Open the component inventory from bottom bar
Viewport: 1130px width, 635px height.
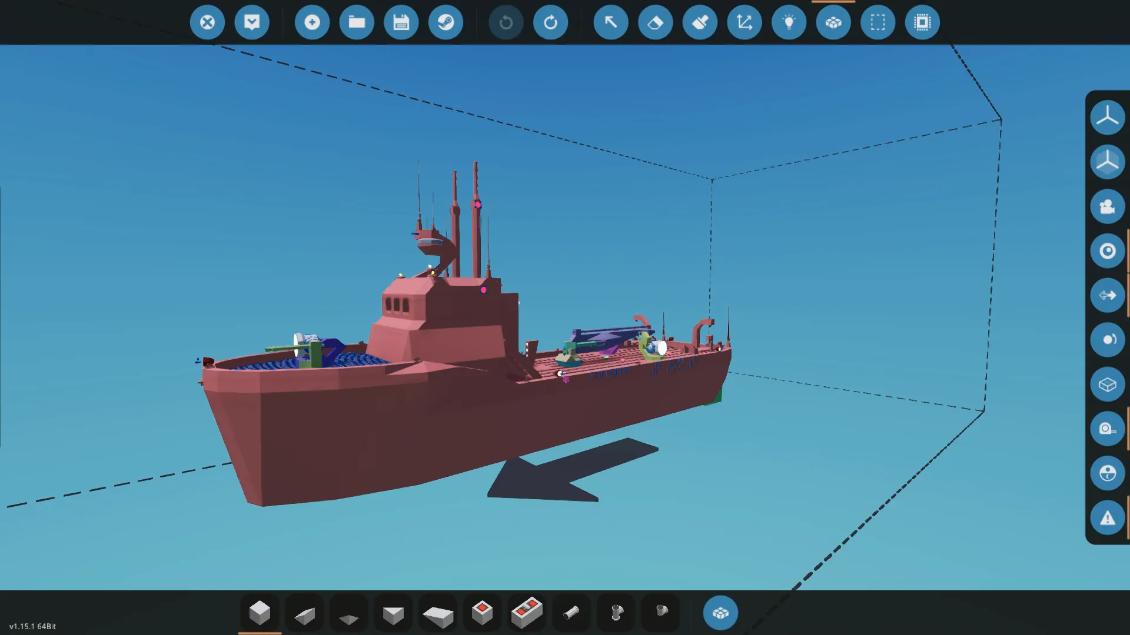click(720, 613)
